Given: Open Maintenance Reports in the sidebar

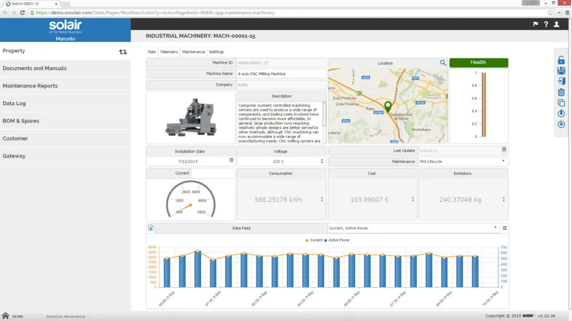Looking at the screenshot, I should click(30, 86).
